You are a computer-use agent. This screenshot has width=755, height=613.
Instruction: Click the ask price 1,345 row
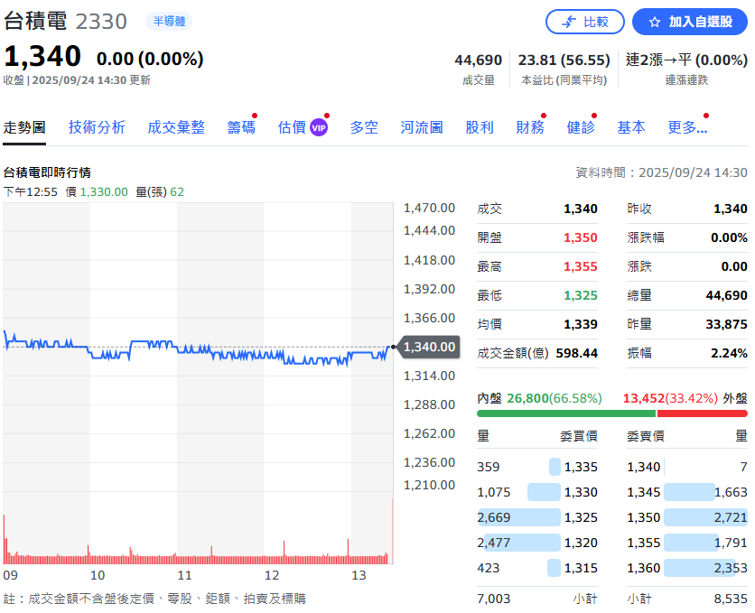(x=687, y=492)
